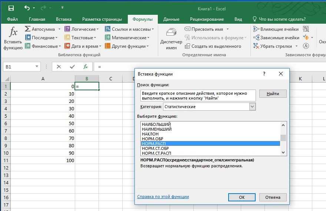Click the function list scrollbar thumb
The height and width of the screenshot is (211, 326).
click(x=283, y=138)
